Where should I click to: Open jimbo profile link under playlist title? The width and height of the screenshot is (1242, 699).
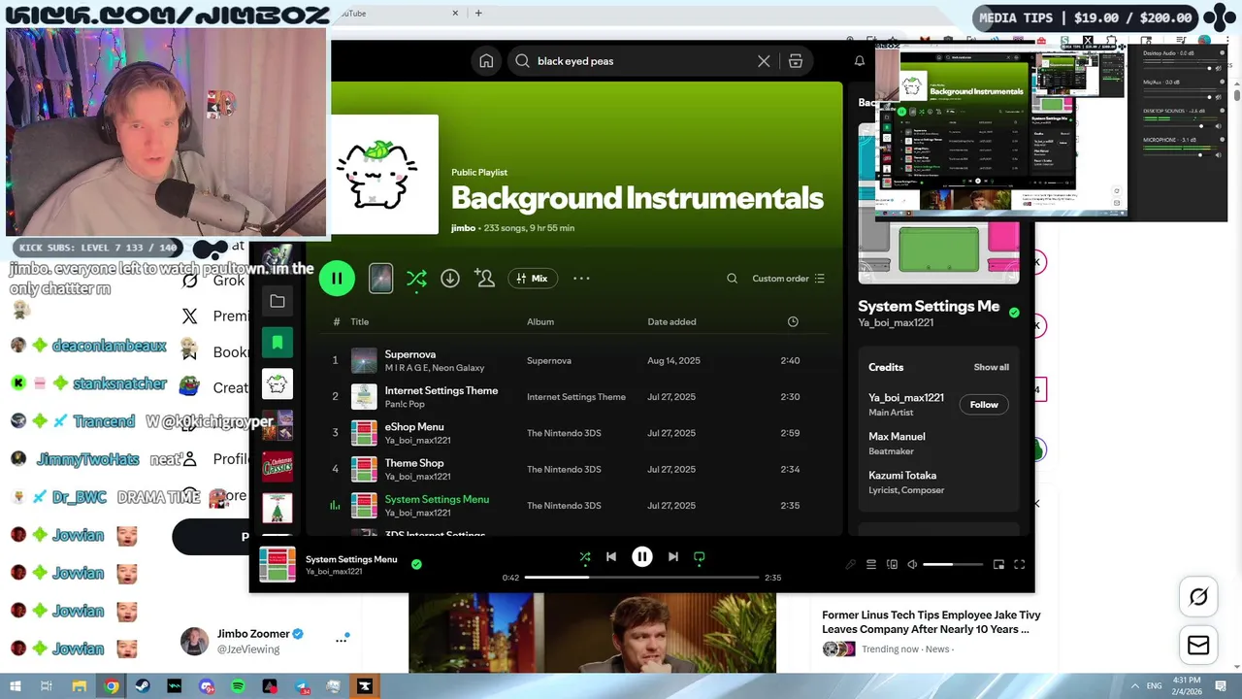pyautogui.click(x=463, y=228)
